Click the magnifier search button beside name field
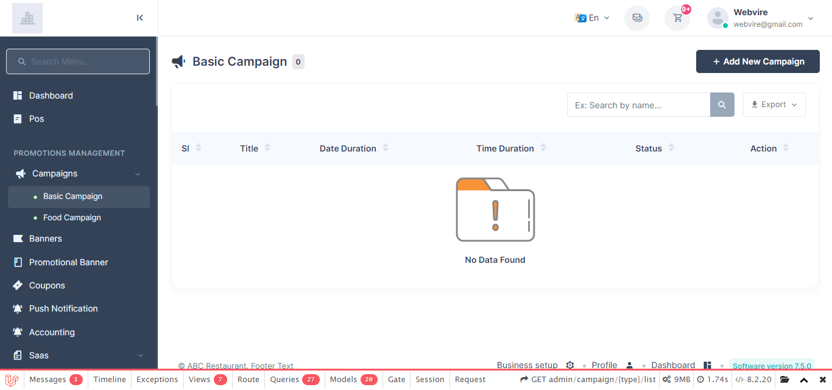Screen dimensions: 832x390 click(722, 105)
